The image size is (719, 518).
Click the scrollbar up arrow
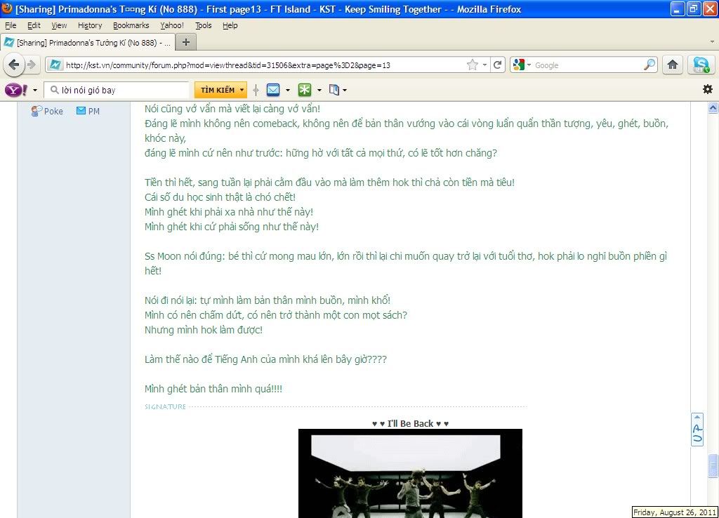tap(713, 107)
